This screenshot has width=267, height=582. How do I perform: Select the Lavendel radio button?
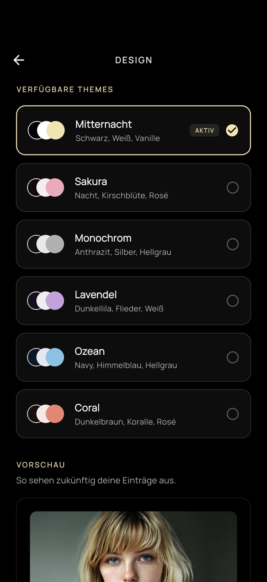[232, 301]
